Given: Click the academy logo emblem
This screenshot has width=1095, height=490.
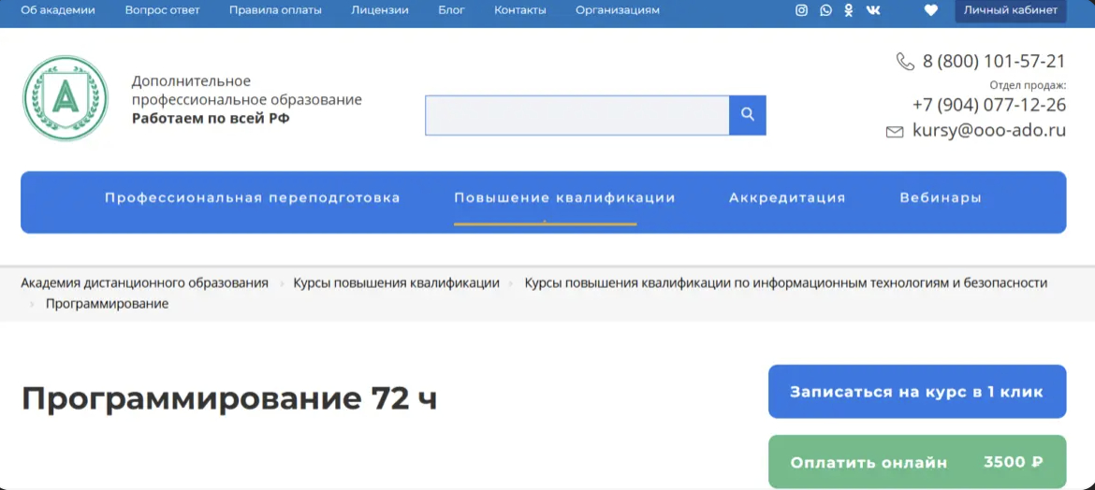Looking at the screenshot, I should 66,98.
